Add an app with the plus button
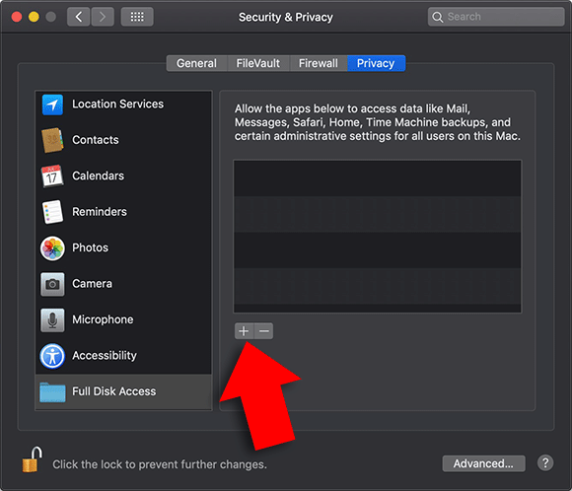572x491 pixels. pyautogui.click(x=244, y=331)
